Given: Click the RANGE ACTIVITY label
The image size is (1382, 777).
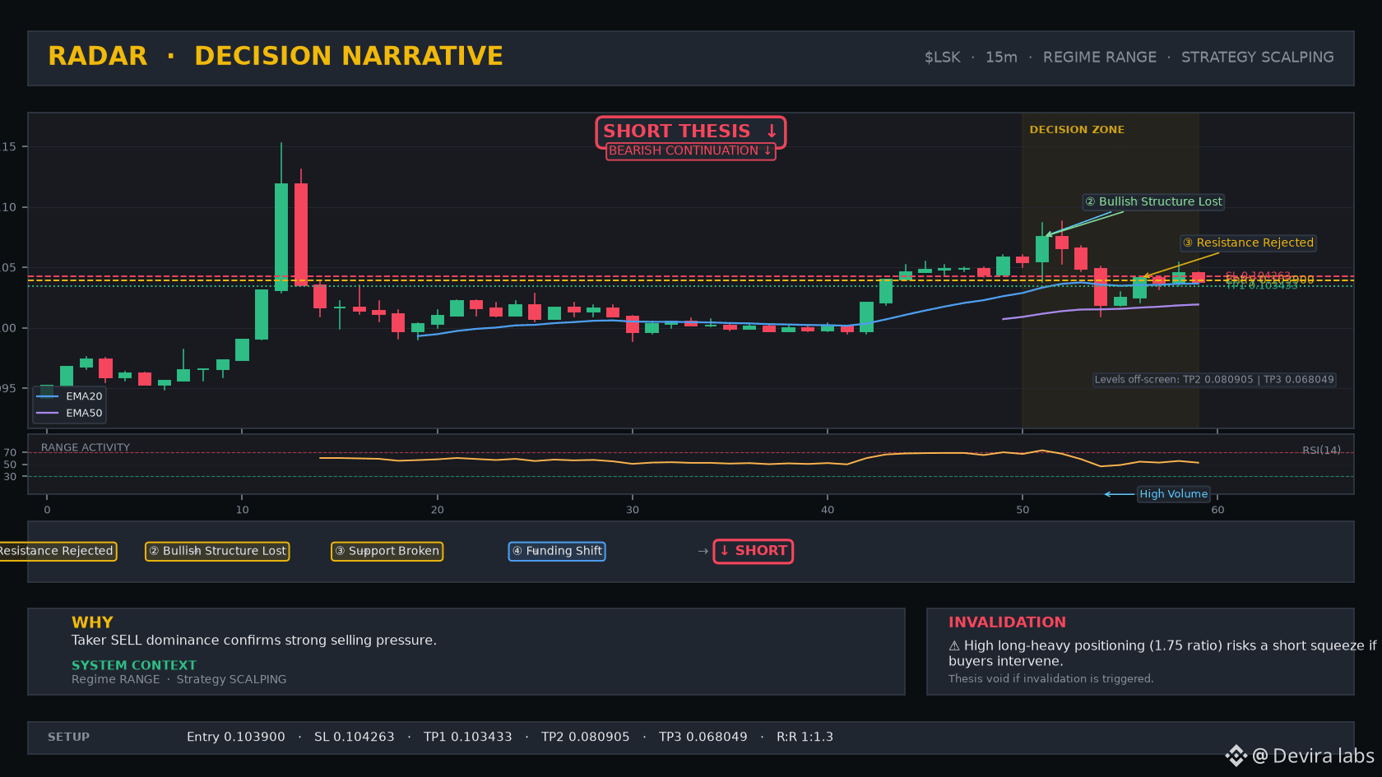Looking at the screenshot, I should pos(86,448).
